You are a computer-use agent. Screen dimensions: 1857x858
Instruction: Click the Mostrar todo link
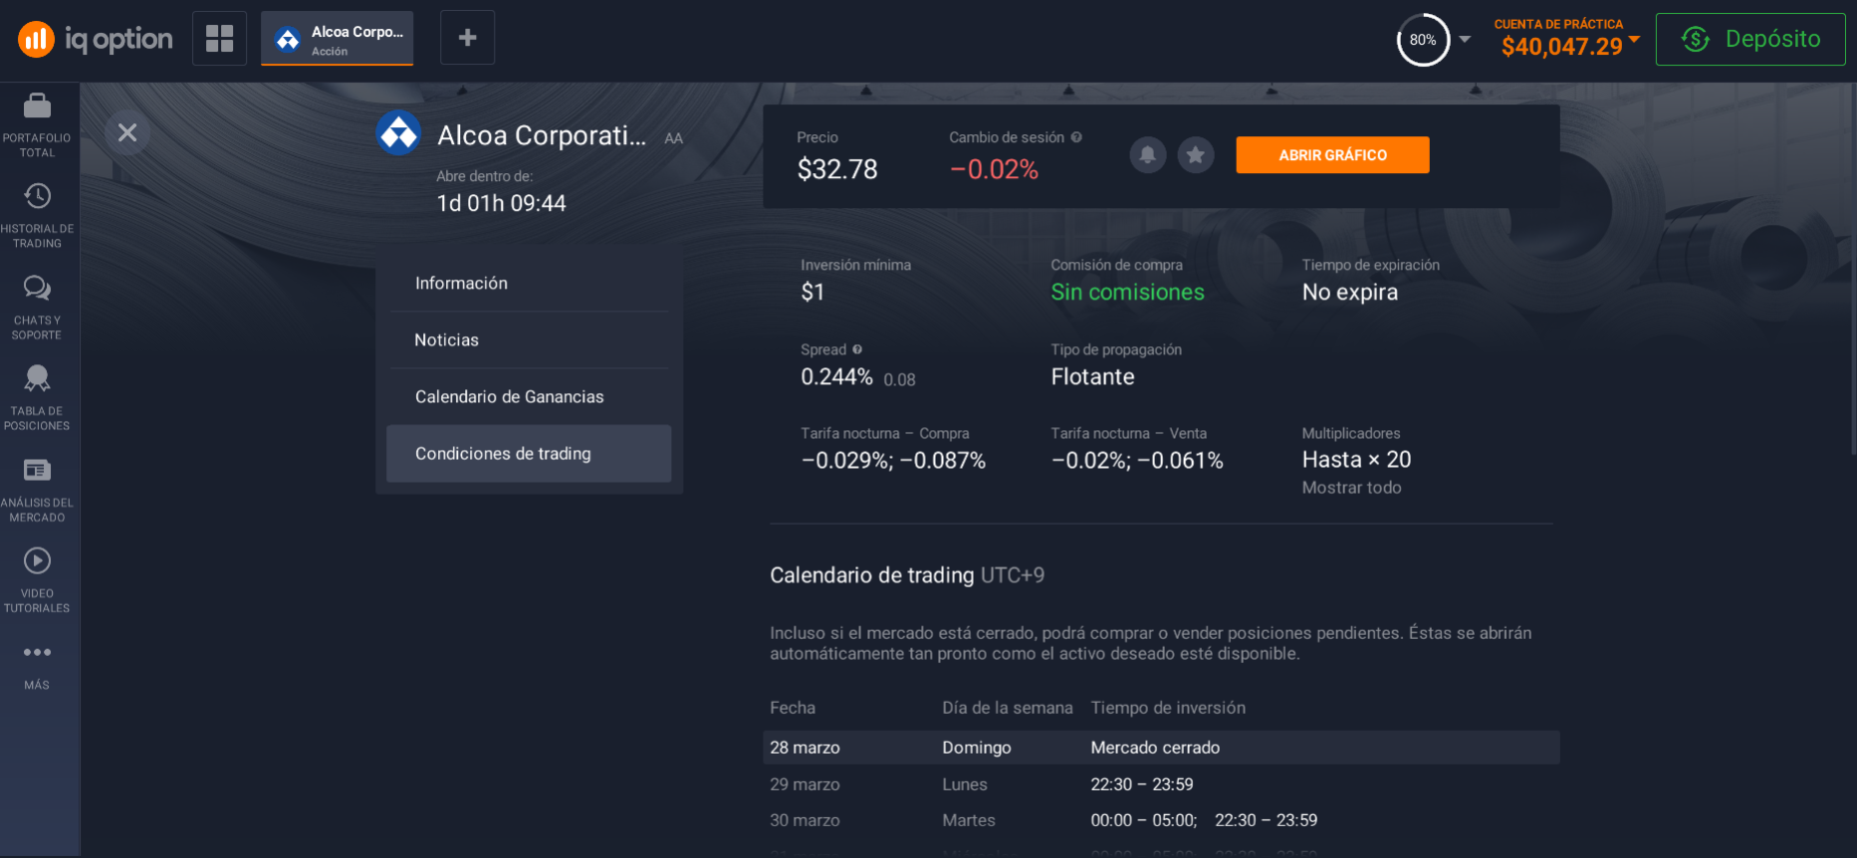coord(1351,488)
